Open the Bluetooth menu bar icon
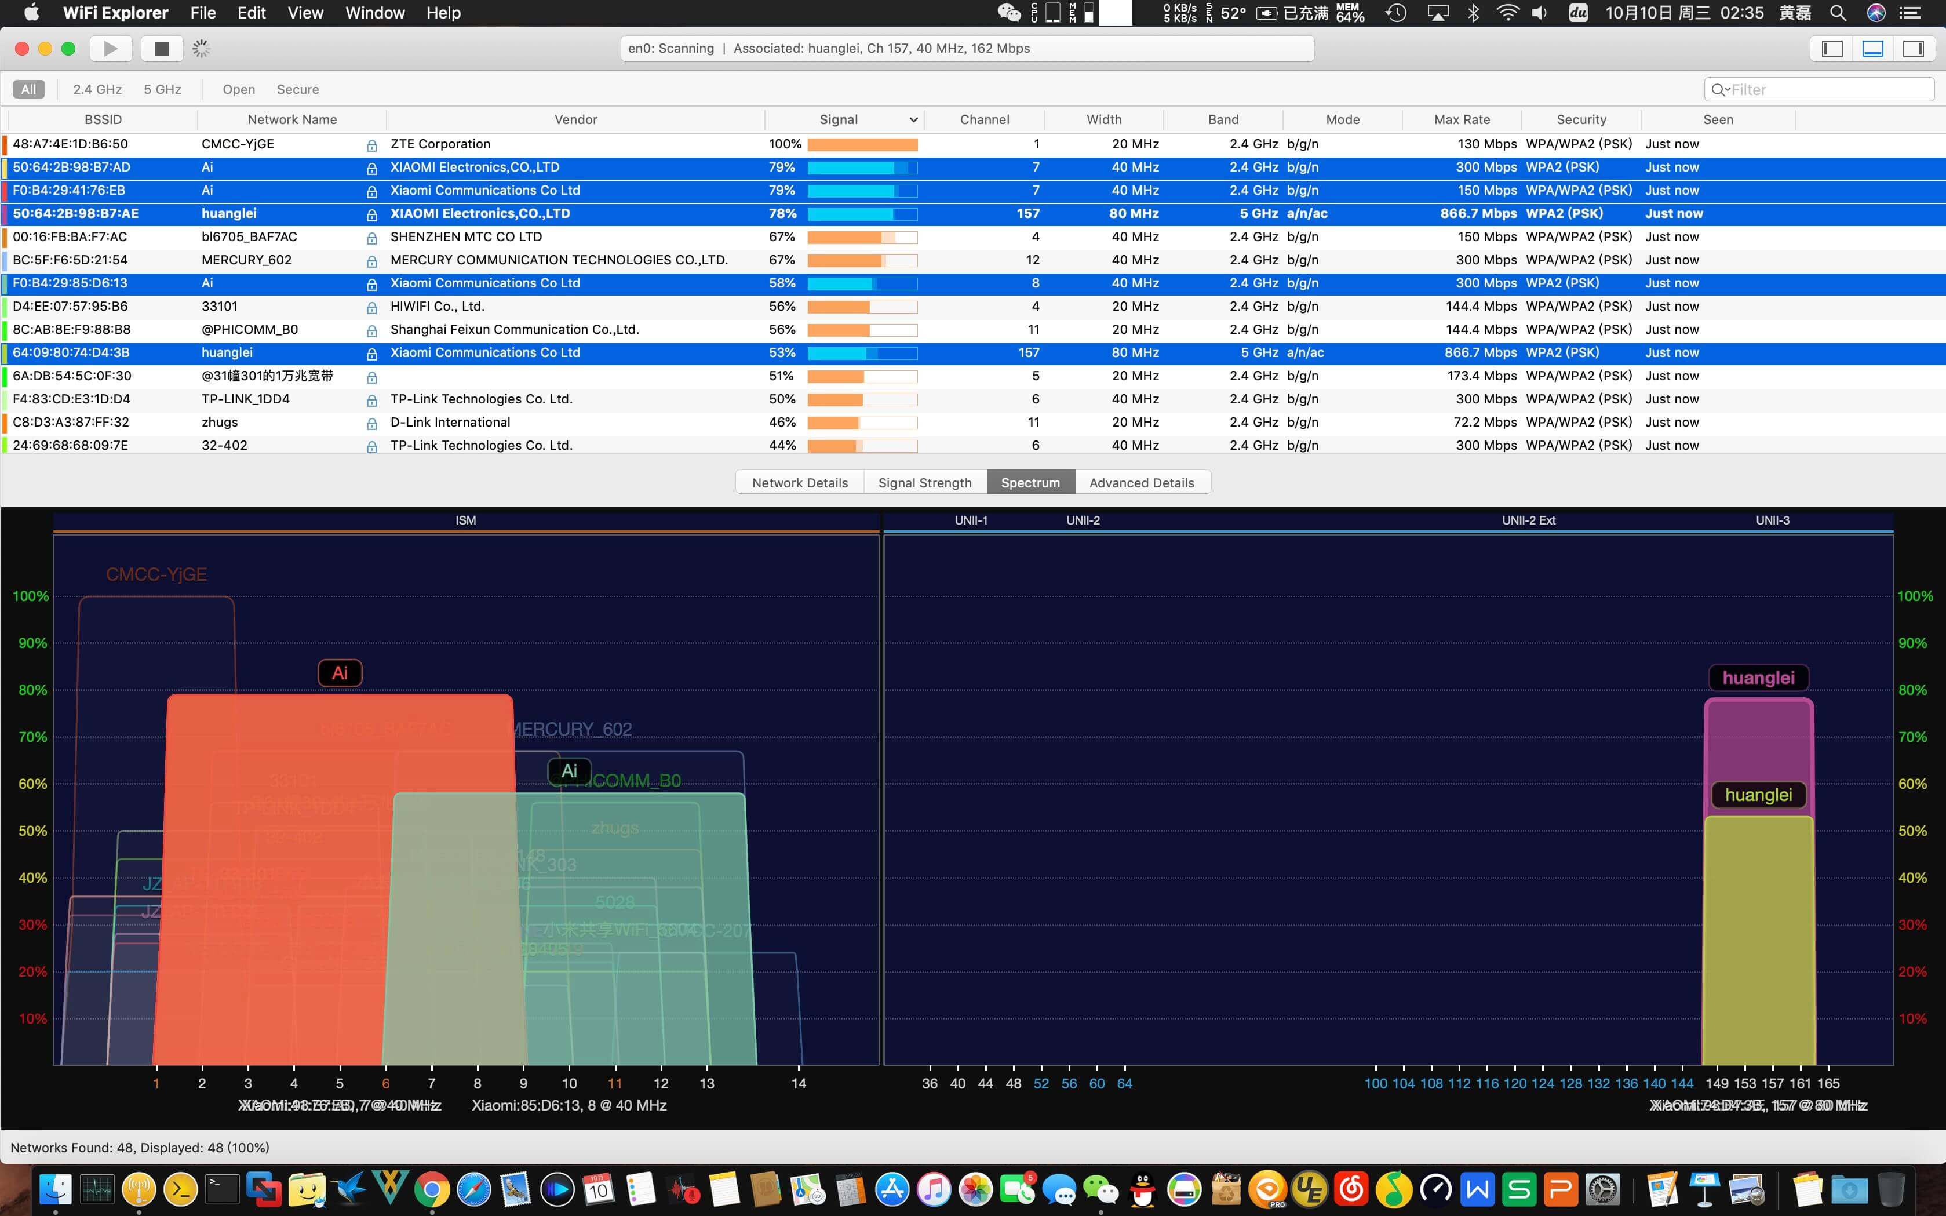The width and height of the screenshot is (1946, 1216). 1473,13
